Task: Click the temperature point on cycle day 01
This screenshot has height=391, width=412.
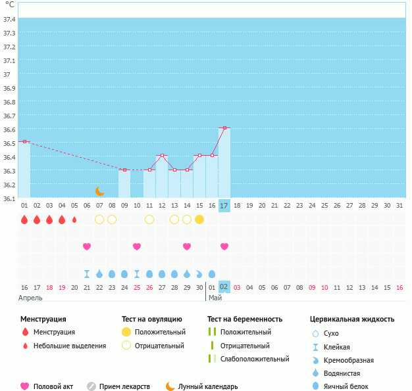Action: click(24, 141)
